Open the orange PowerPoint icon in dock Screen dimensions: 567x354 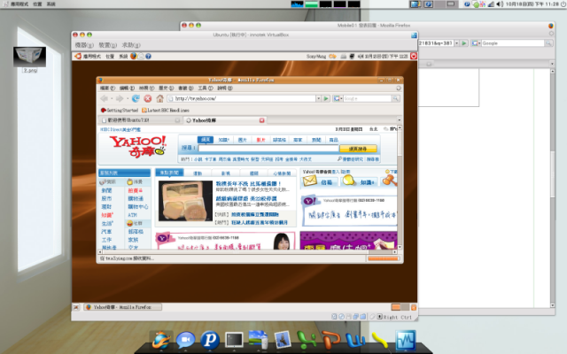tap(331, 340)
